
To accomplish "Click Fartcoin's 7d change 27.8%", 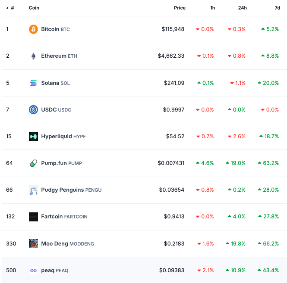I will pyautogui.click(x=268, y=217).
